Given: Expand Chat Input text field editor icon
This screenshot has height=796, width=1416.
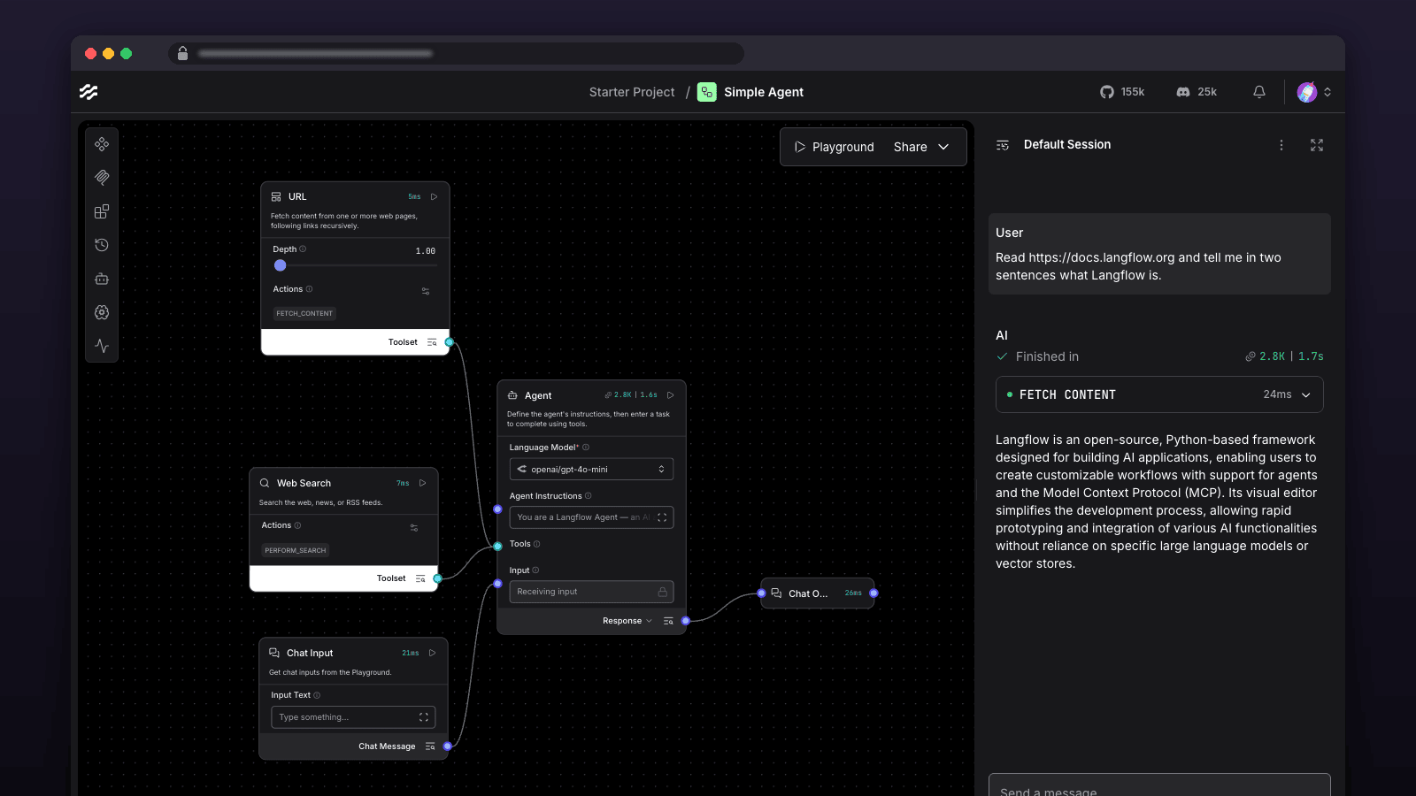Looking at the screenshot, I should tap(424, 717).
